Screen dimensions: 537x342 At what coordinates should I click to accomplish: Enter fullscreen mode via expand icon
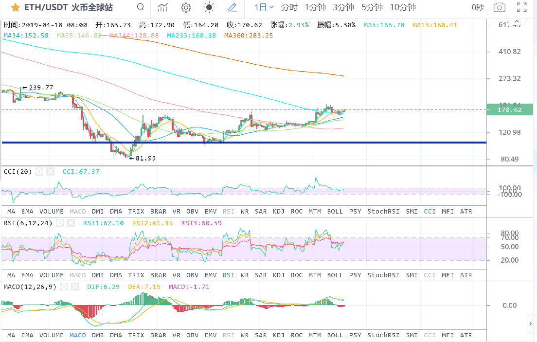(521, 7)
